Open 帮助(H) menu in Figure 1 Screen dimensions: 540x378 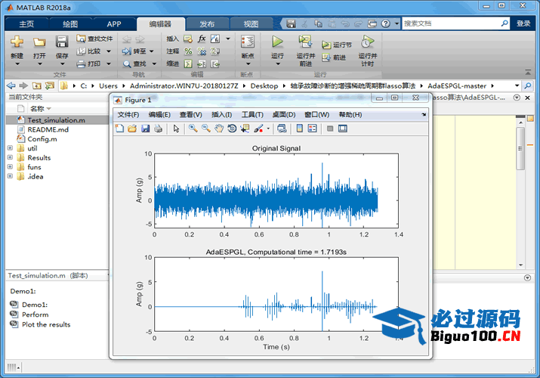[350, 114]
